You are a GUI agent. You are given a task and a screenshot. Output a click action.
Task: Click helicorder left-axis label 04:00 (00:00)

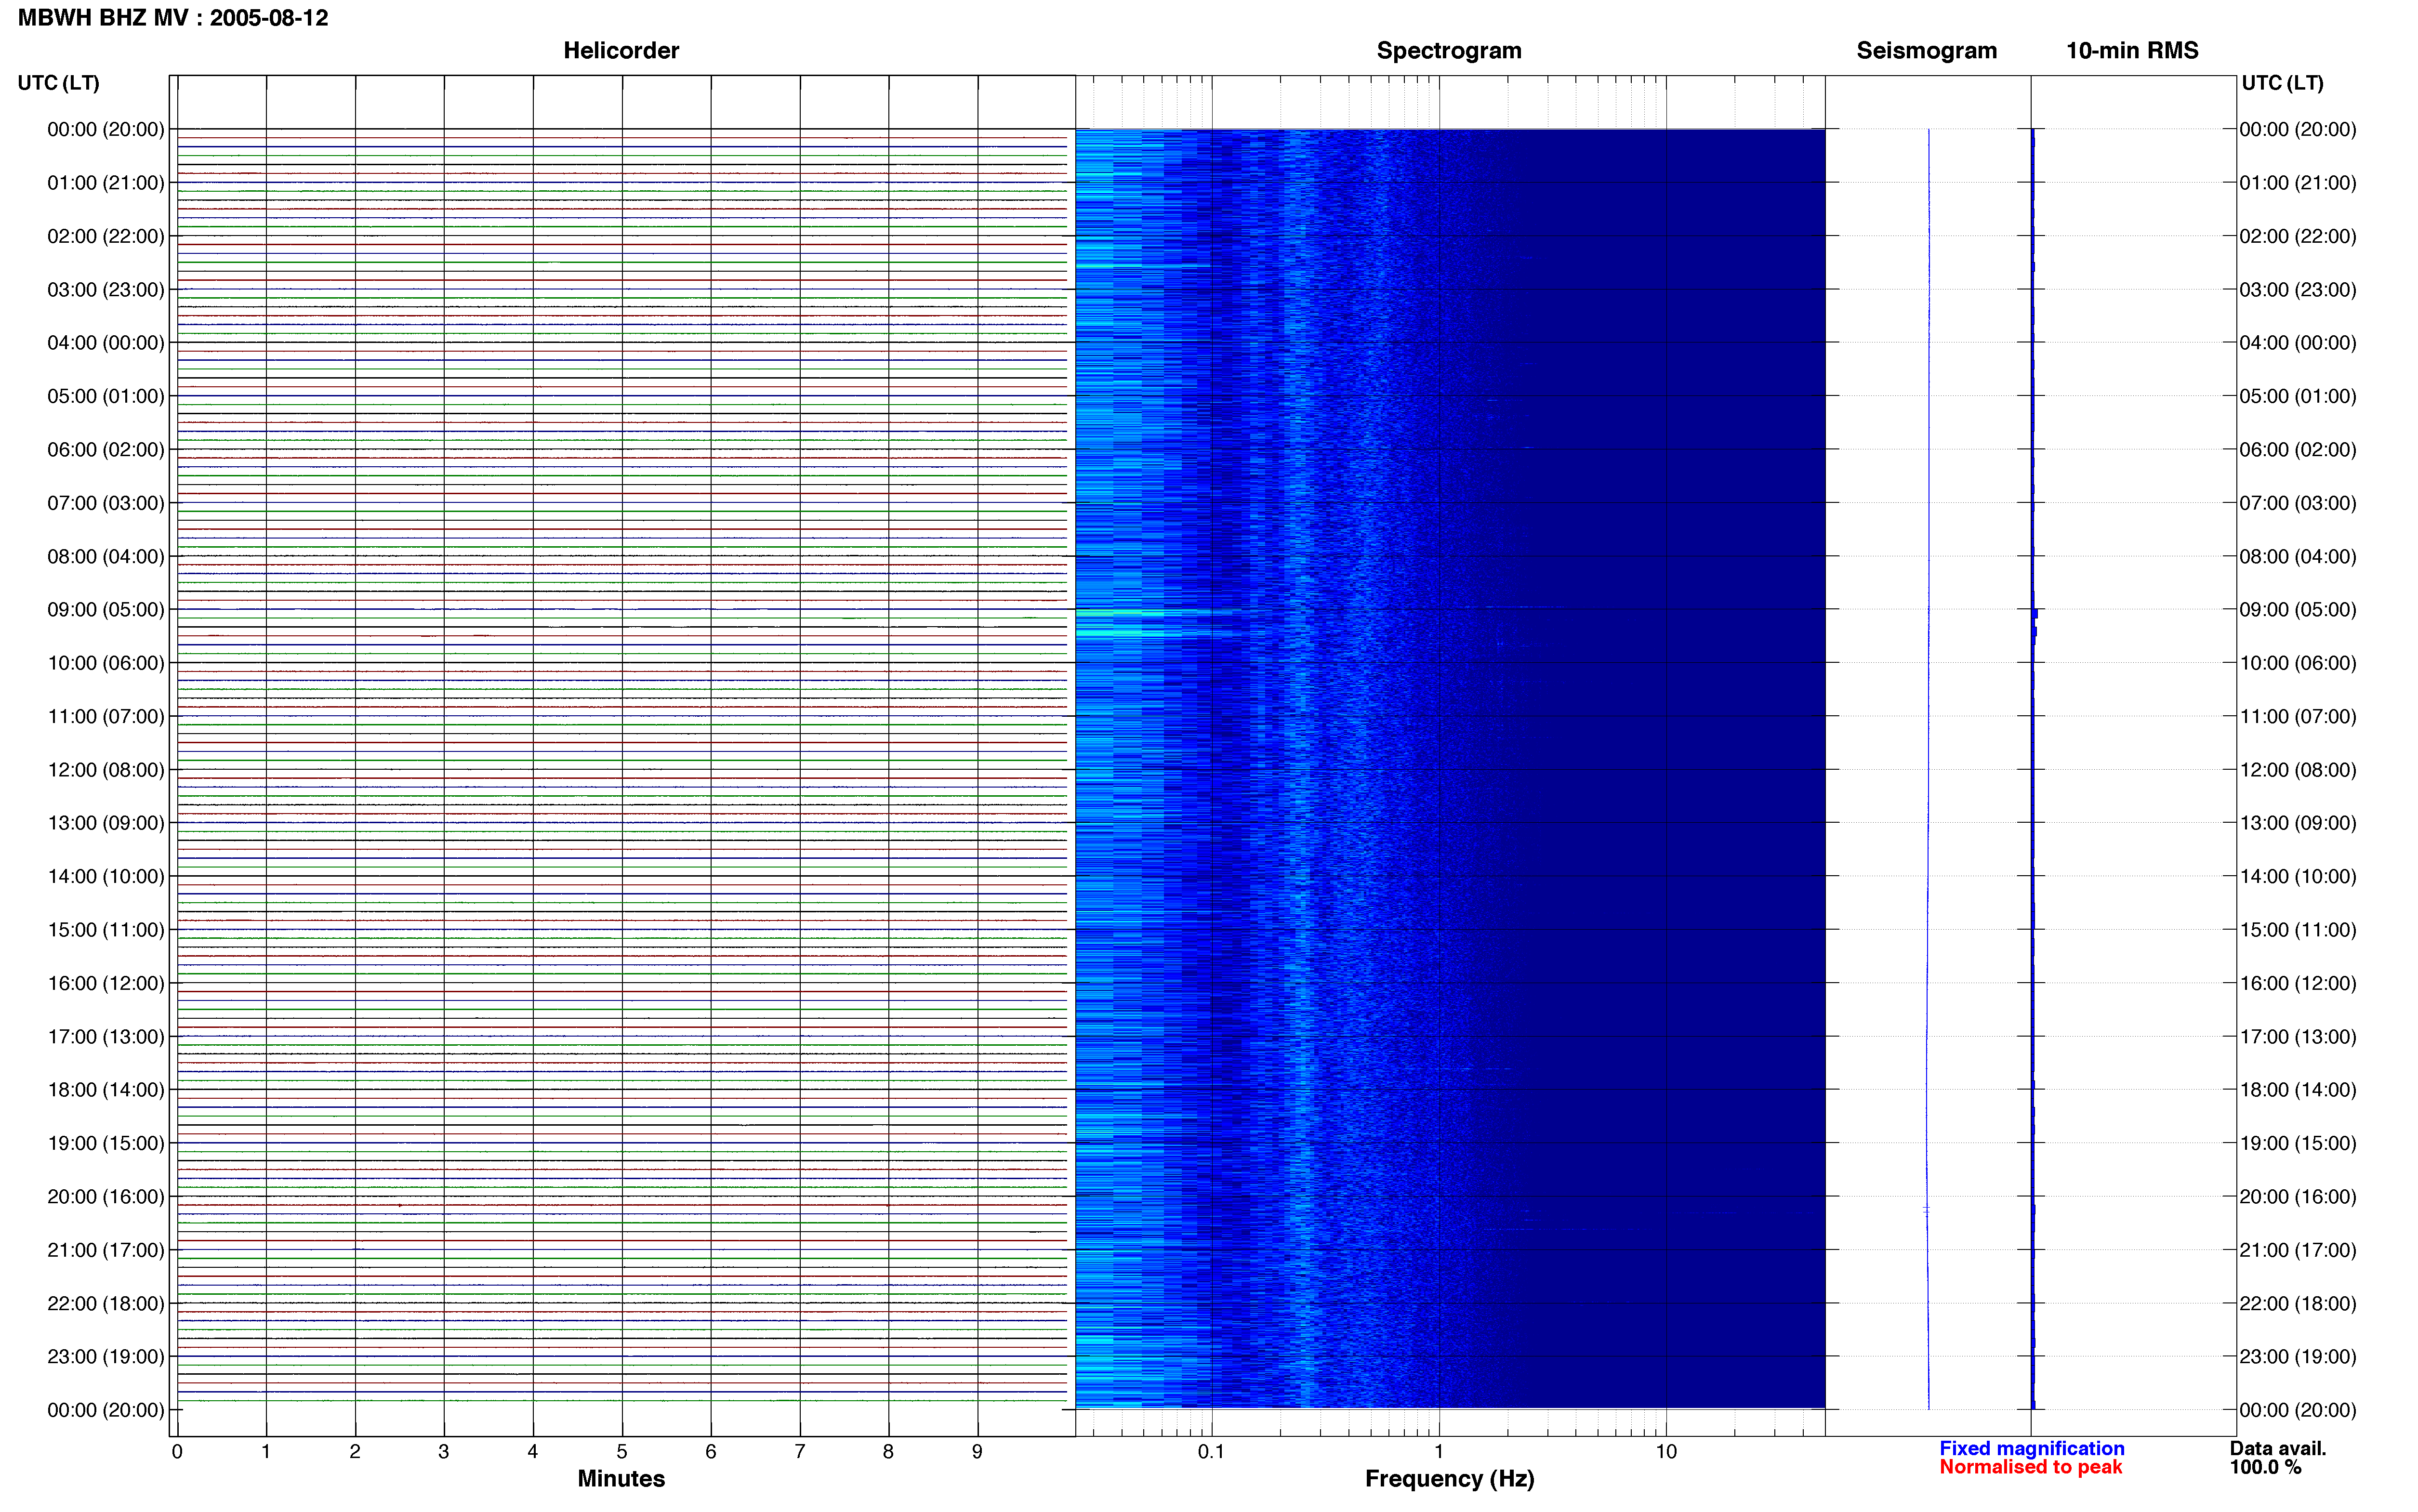coord(106,343)
